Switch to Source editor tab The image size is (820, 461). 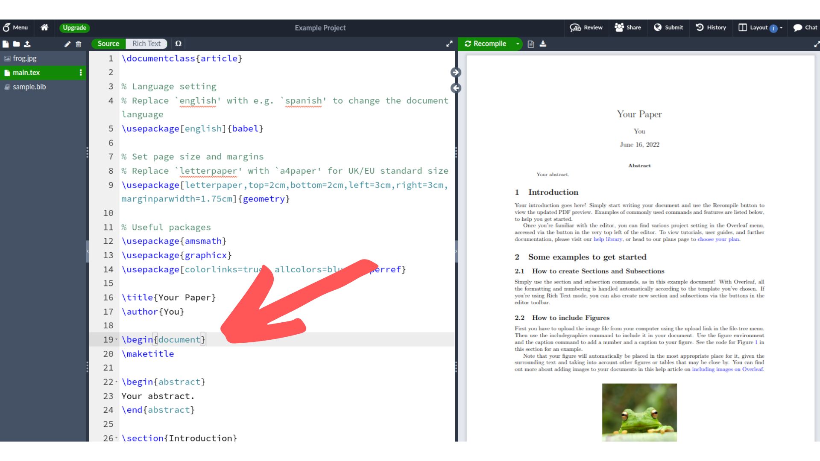108,44
